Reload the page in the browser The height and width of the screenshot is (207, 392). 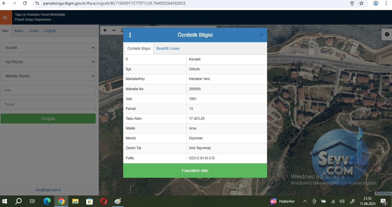coord(25,3)
